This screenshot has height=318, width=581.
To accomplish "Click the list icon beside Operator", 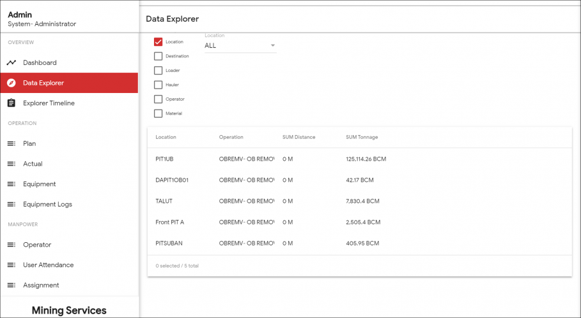I will click(x=11, y=245).
